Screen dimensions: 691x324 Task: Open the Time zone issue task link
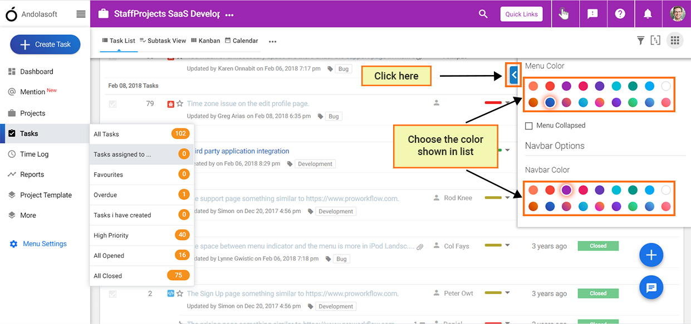[x=248, y=103]
